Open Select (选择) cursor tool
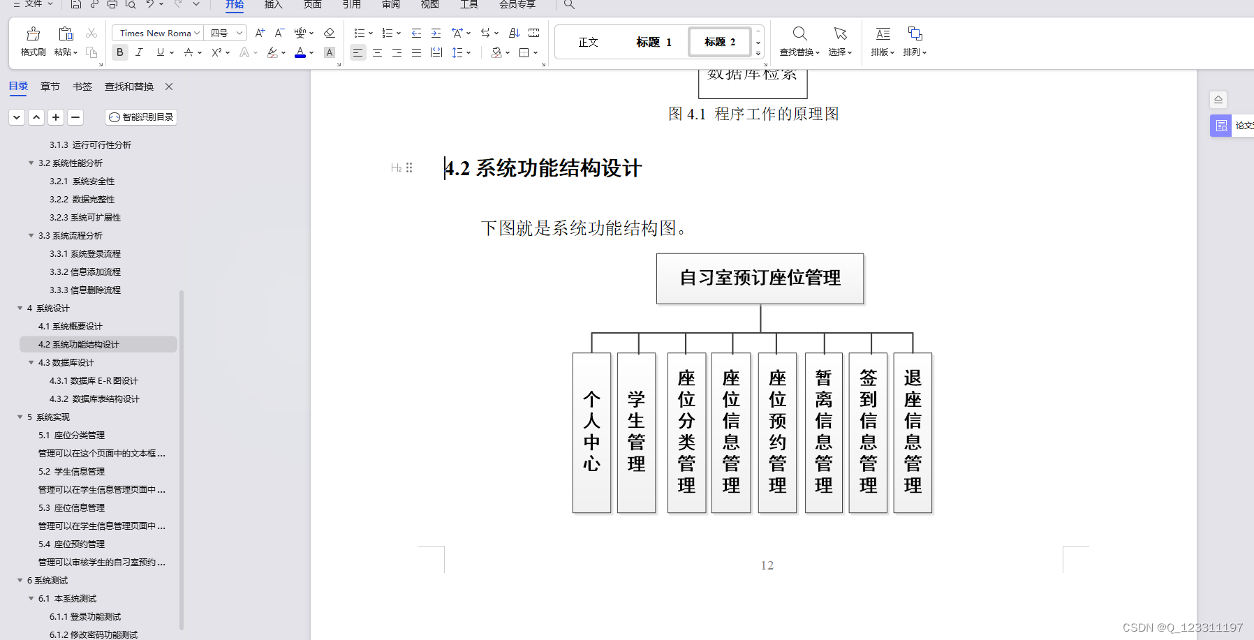 tap(840, 42)
